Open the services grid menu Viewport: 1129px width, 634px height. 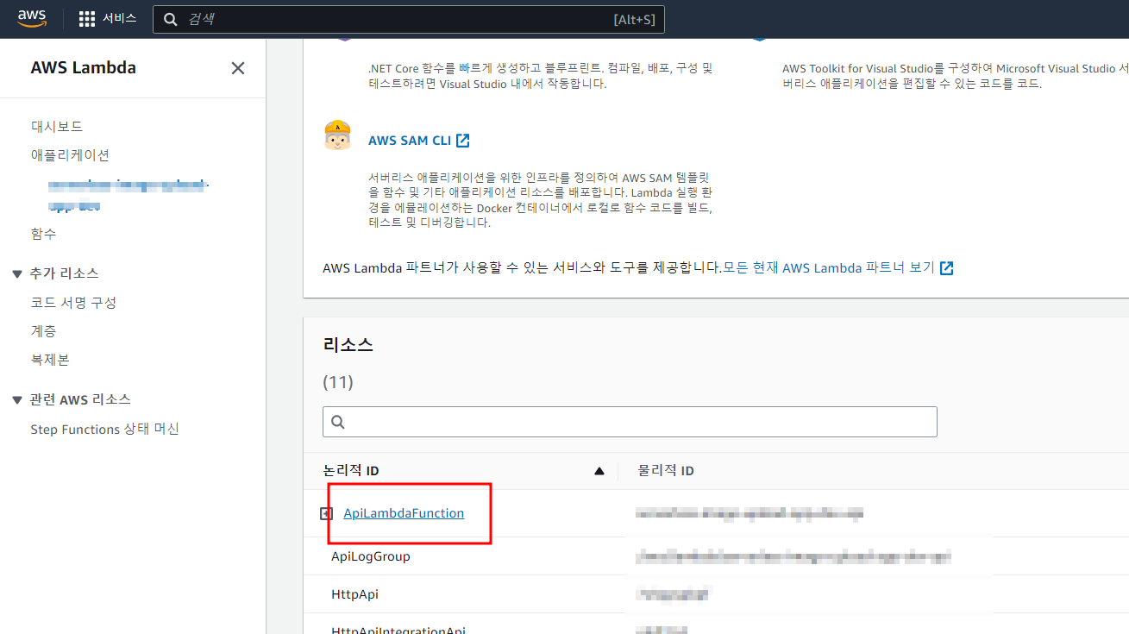(x=86, y=19)
